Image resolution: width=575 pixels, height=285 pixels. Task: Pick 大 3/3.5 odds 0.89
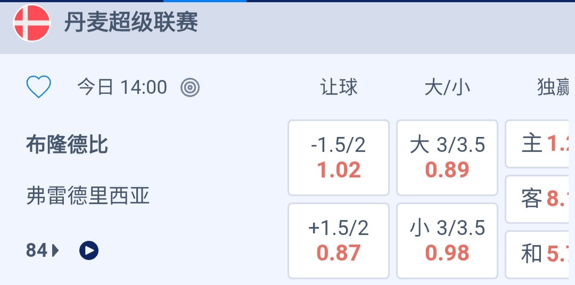pyautogui.click(x=447, y=158)
